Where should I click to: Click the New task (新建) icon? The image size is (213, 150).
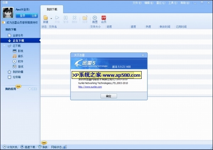click(45, 18)
